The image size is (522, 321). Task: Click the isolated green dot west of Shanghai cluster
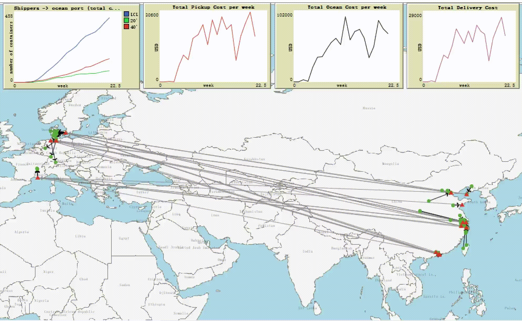[x=420, y=211]
